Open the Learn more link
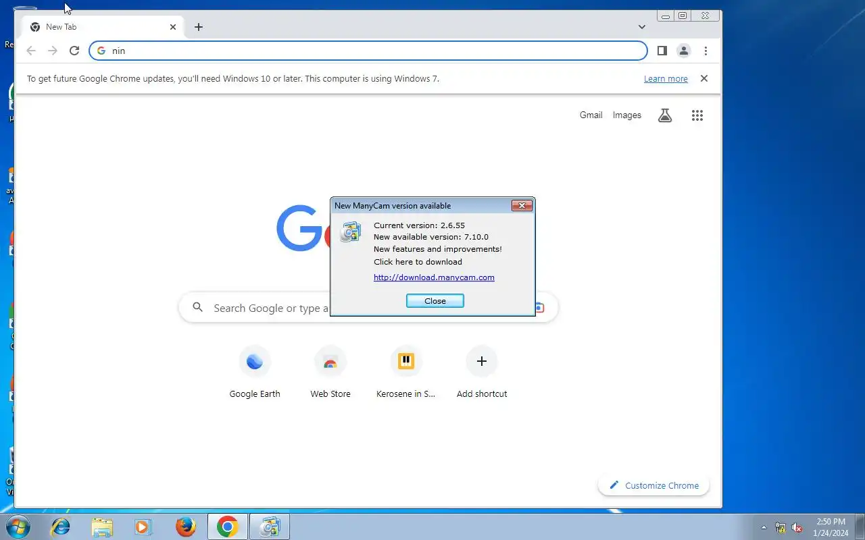 pos(666,79)
